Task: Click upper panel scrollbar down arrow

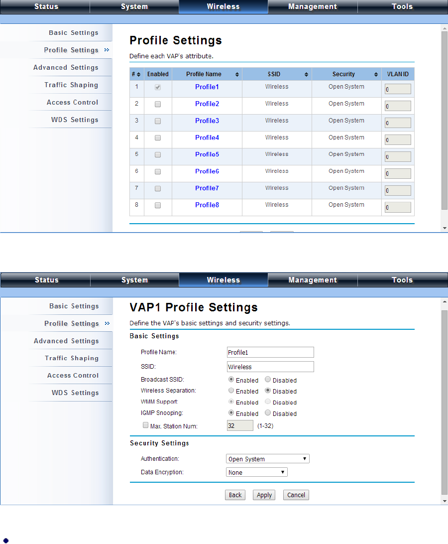Action: click(445, 228)
